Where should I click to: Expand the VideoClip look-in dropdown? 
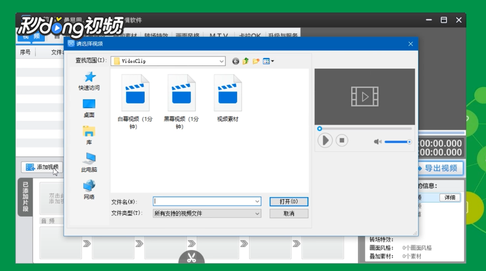click(x=222, y=61)
